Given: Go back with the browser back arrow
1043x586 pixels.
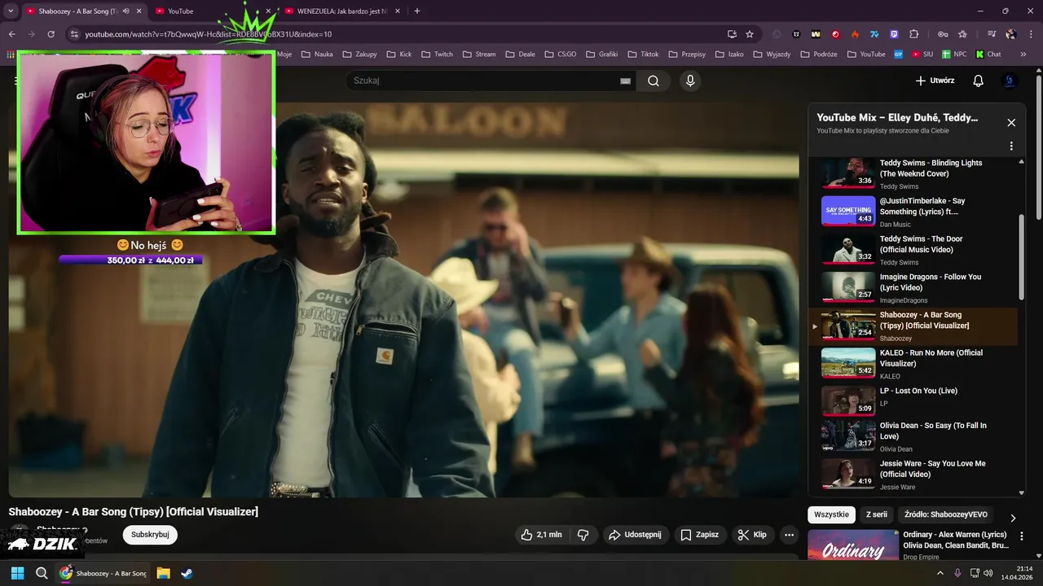Looking at the screenshot, I should (11, 34).
